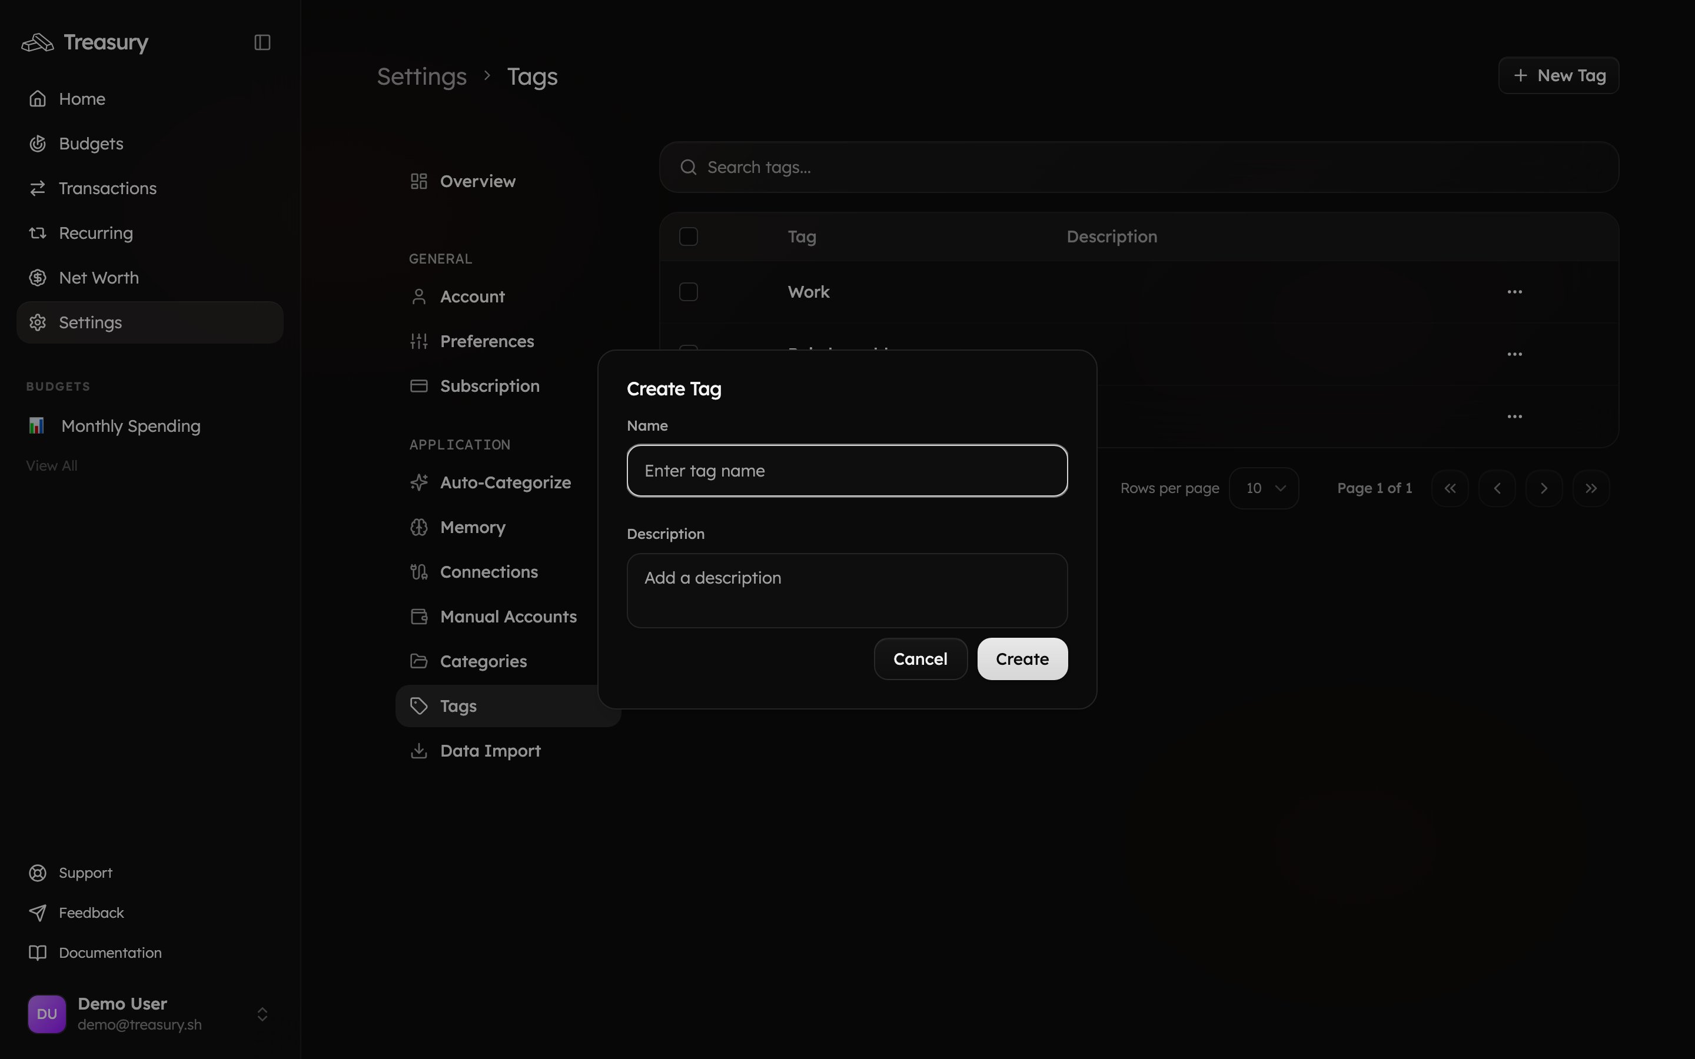
Task: Open the third tag row actions menu
Action: 1514,417
